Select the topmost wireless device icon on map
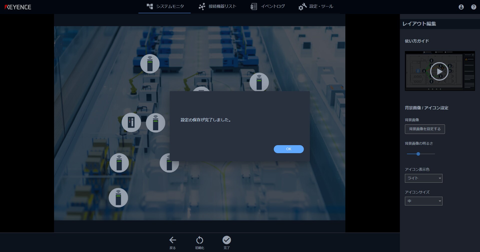480x252 pixels. tap(150, 64)
